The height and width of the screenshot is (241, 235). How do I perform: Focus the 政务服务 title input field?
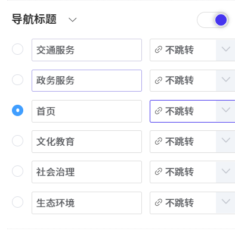pos(86,80)
